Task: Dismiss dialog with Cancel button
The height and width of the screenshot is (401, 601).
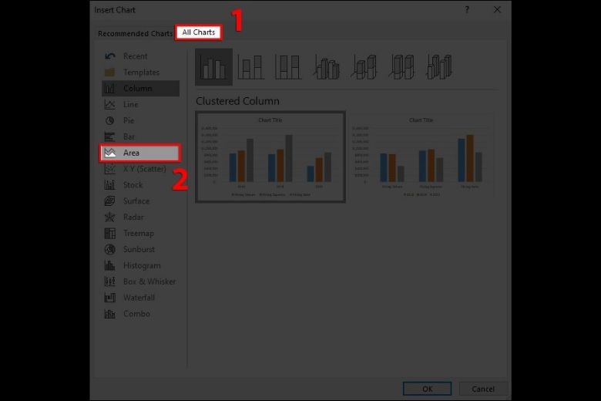Action: [x=483, y=389]
